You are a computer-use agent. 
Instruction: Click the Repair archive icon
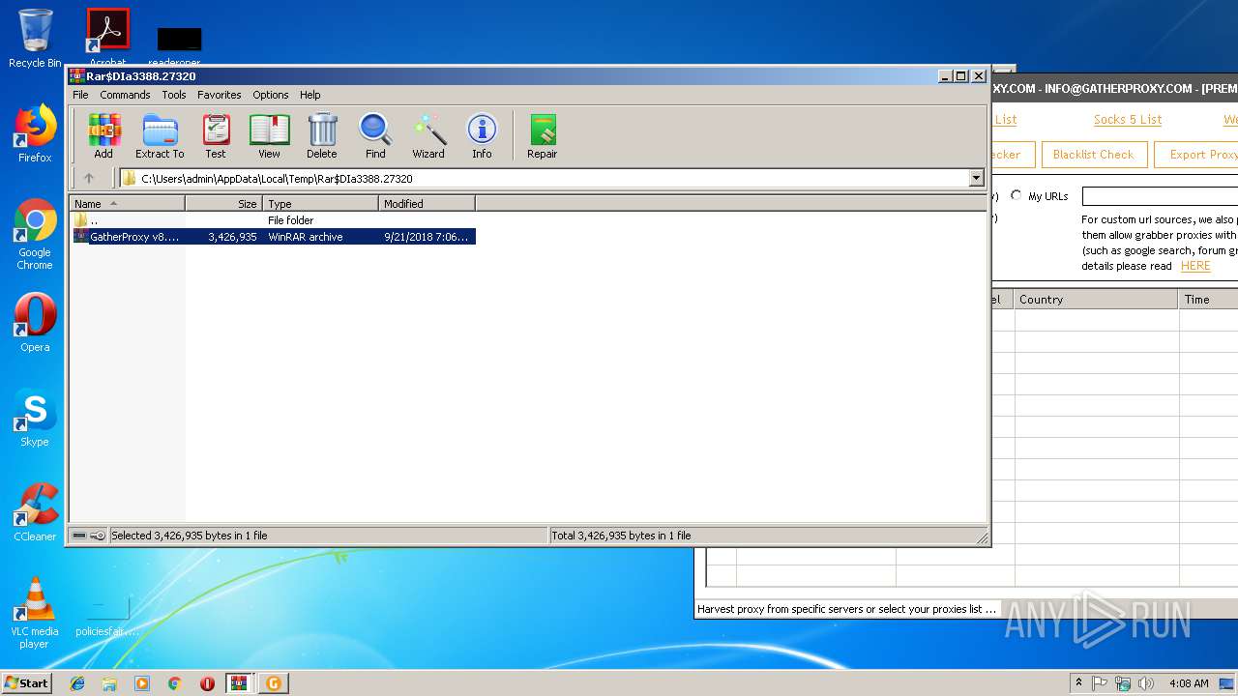543,135
